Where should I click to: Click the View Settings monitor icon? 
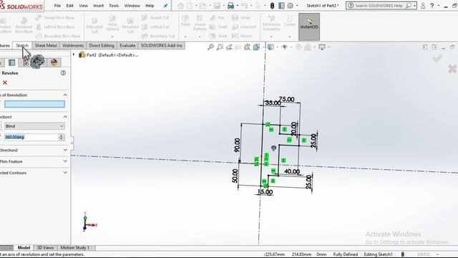pos(322,47)
